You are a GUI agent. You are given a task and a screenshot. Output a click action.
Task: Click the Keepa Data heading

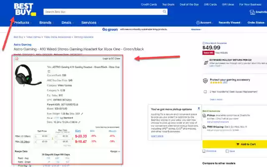click(x=21, y=151)
